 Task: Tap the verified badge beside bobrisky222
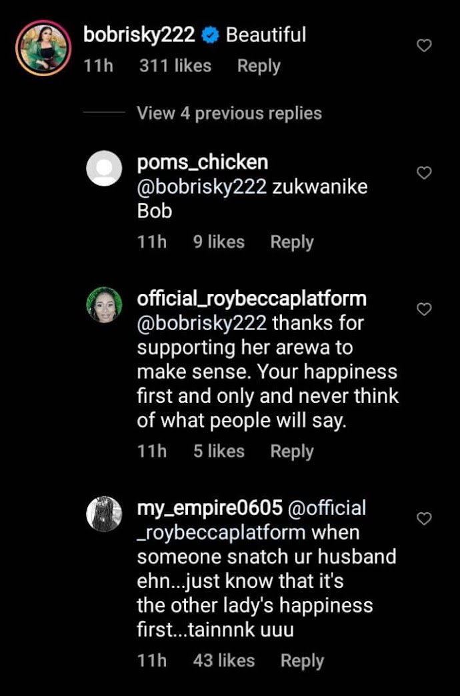coord(210,35)
